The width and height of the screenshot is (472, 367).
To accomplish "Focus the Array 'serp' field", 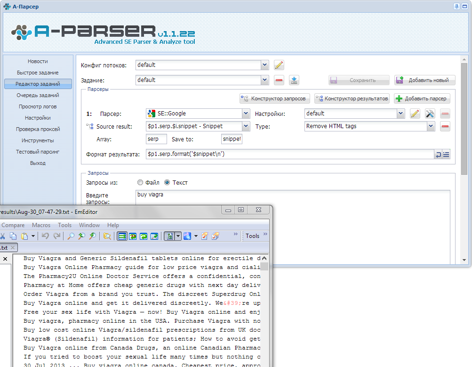I will pos(156,139).
